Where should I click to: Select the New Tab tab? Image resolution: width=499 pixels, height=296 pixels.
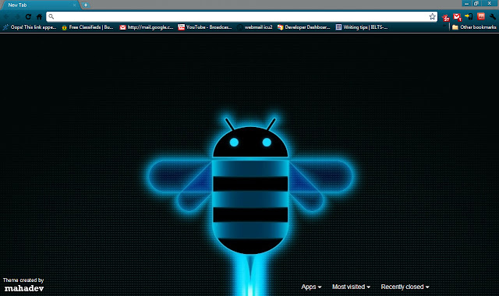[x=40, y=5]
